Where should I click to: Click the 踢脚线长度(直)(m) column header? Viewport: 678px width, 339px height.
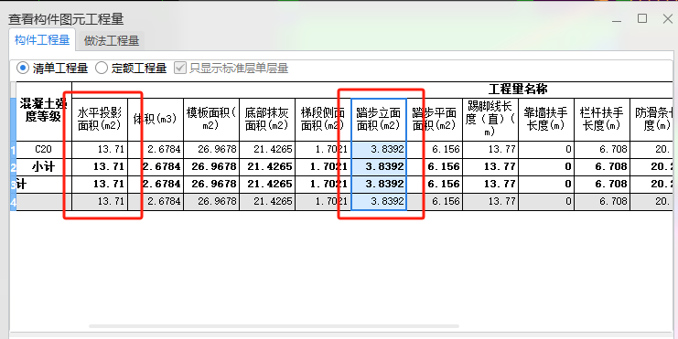click(490, 119)
